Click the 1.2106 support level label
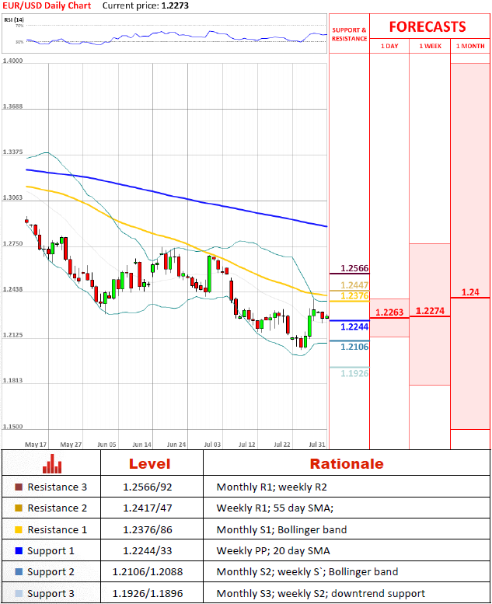The width and height of the screenshot is (492, 604). pos(354,347)
